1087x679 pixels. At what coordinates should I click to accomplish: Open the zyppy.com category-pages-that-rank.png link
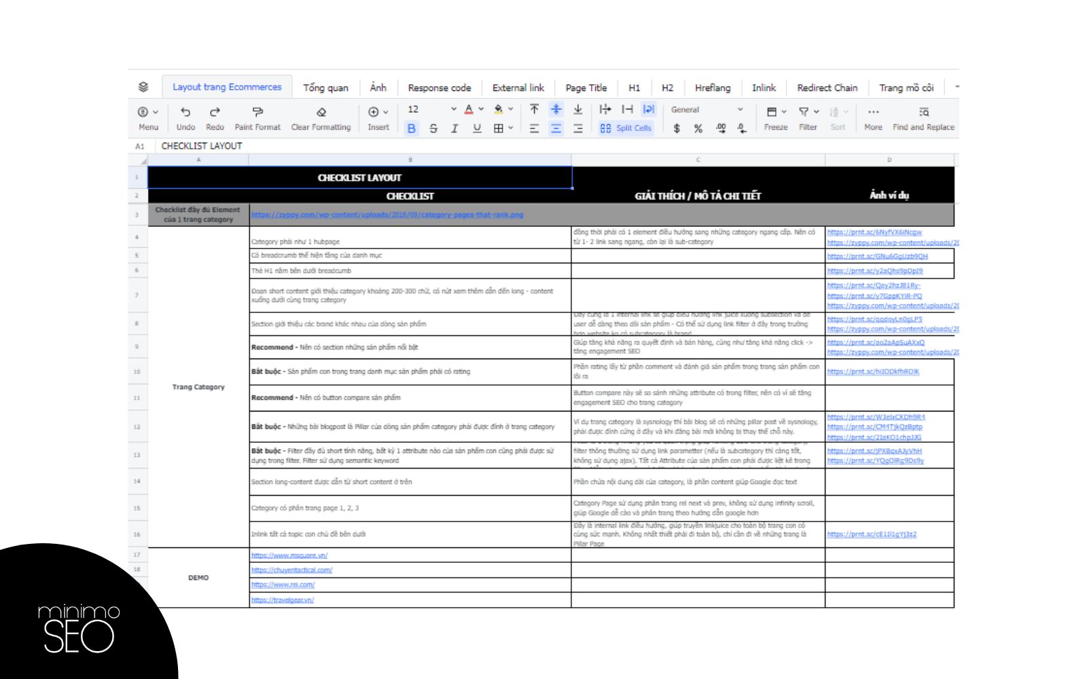tap(387, 215)
